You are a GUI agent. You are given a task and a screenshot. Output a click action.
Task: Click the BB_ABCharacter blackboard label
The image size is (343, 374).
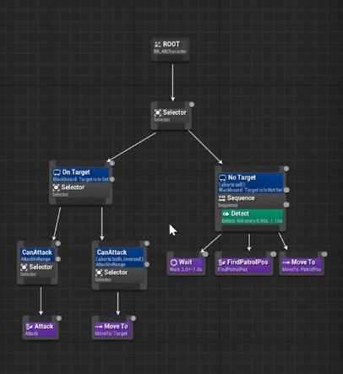[x=170, y=51]
